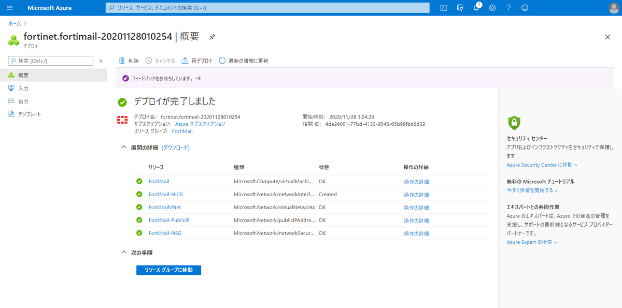Open the FortiMail-NSG resource
The image size is (622, 308).
coord(166,233)
